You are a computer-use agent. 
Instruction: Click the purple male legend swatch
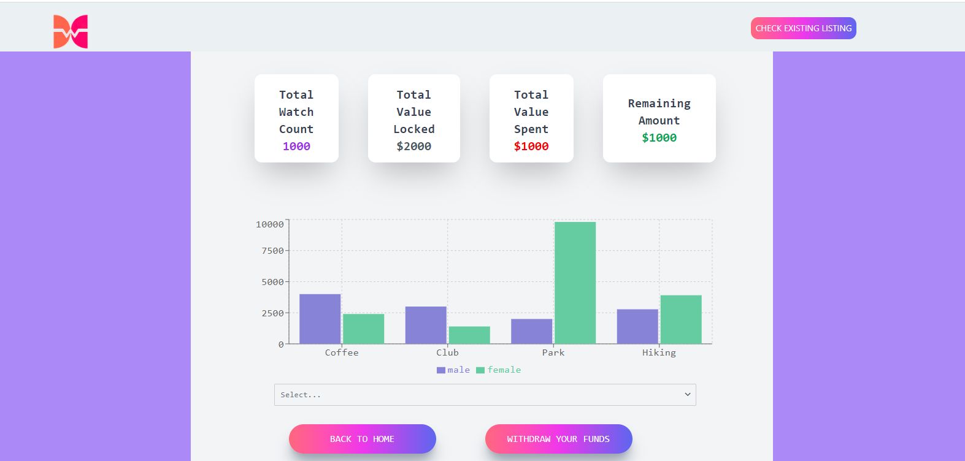tap(441, 370)
